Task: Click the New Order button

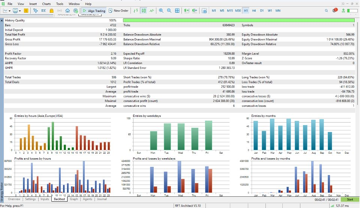Action: click(x=118, y=10)
